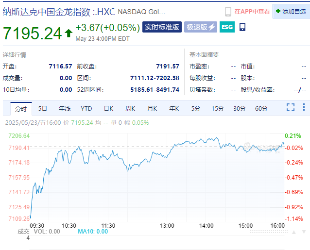Image resolution: width=310 pixels, height=250 pixels.
Task: Select the 15分 chart tab
Action: point(218,108)
